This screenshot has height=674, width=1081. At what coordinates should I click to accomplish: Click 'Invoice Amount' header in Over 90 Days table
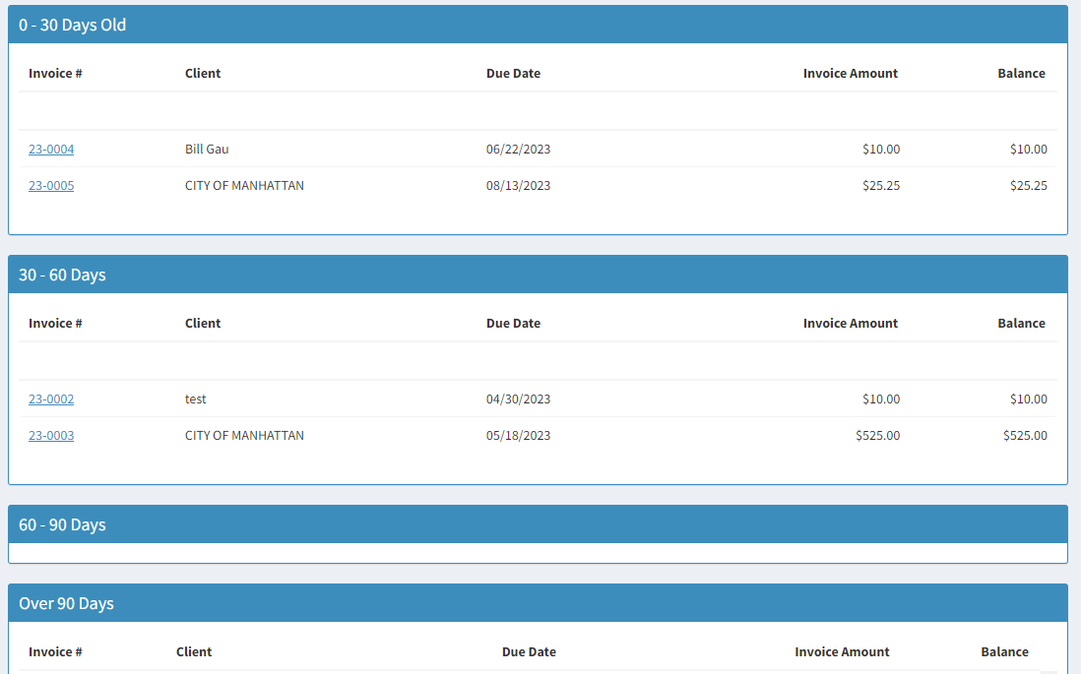[x=842, y=652]
